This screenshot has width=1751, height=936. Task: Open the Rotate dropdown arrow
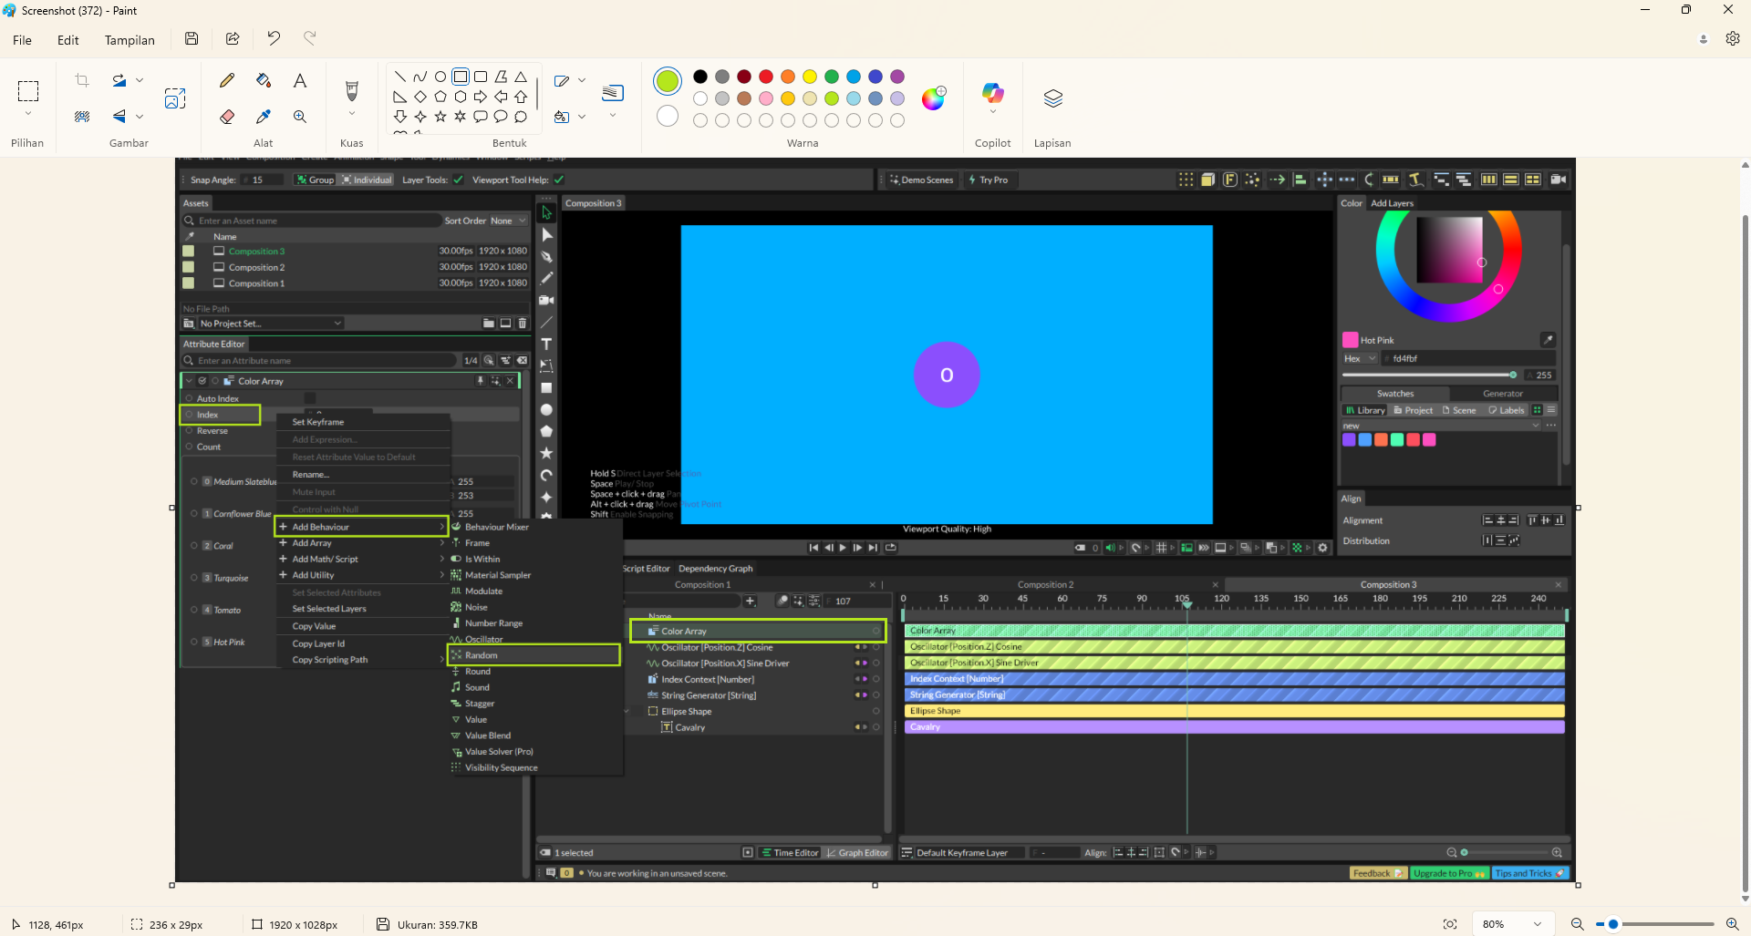pyautogui.click(x=140, y=80)
